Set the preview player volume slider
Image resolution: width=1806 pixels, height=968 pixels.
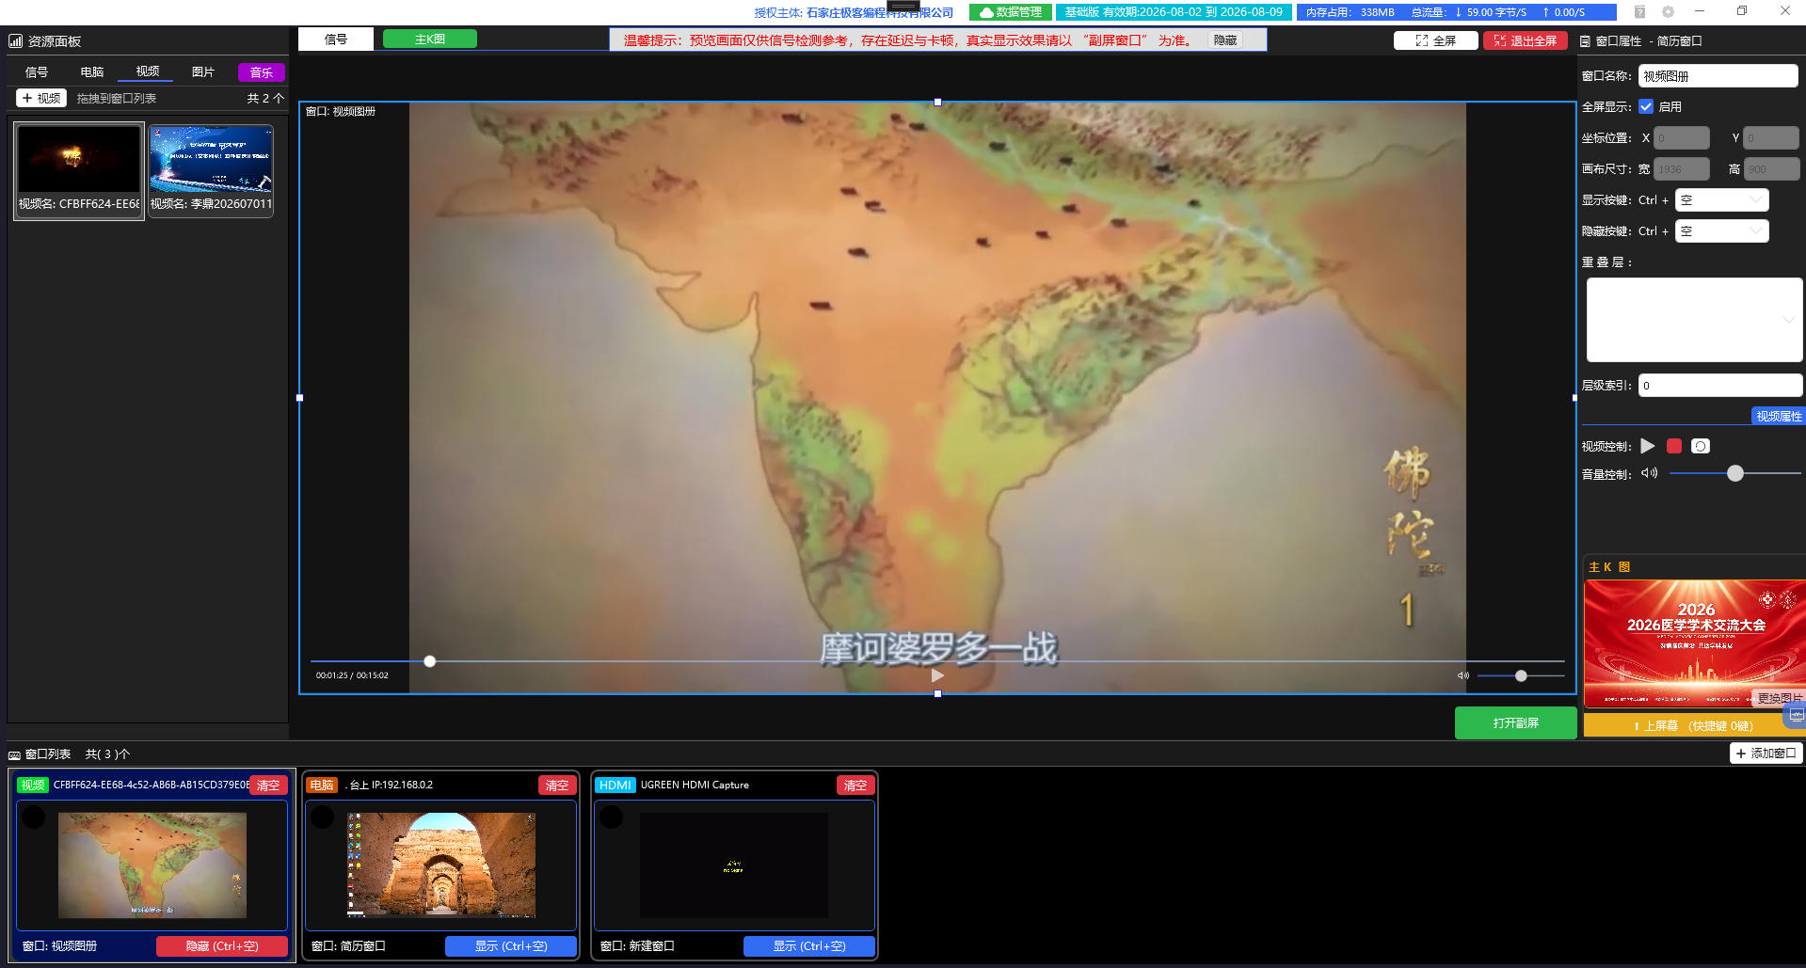[x=1521, y=675]
